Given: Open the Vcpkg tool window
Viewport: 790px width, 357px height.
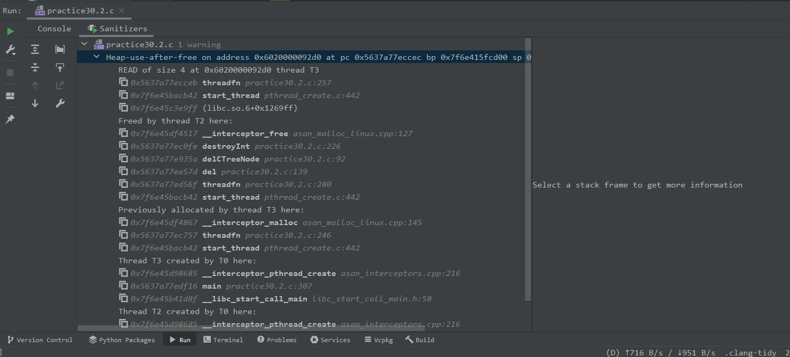Looking at the screenshot, I should tap(379, 340).
